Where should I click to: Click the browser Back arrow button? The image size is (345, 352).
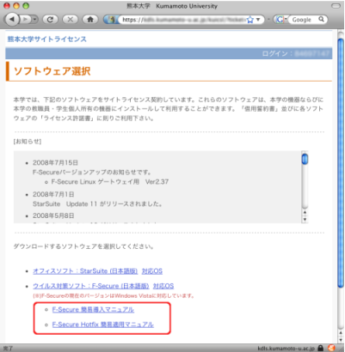tap(12, 20)
